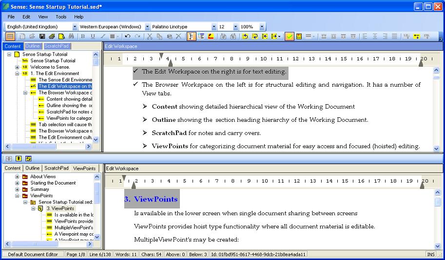
Task: Switch to upper Outline tab
Action: [x=33, y=46]
